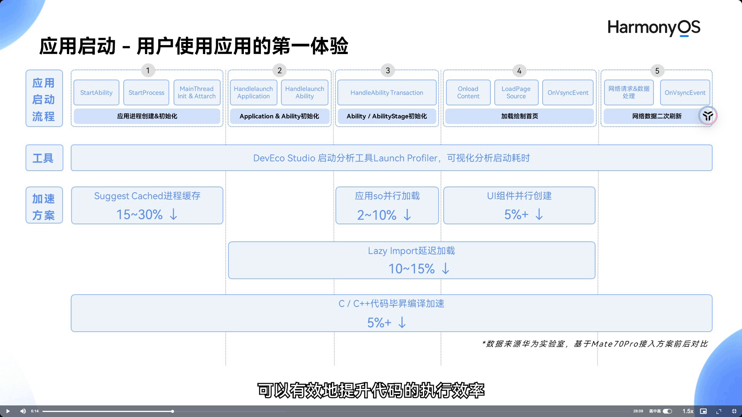The width and height of the screenshot is (742, 417).
Task: Select the 应用启动流程 side label
Action: (x=44, y=98)
